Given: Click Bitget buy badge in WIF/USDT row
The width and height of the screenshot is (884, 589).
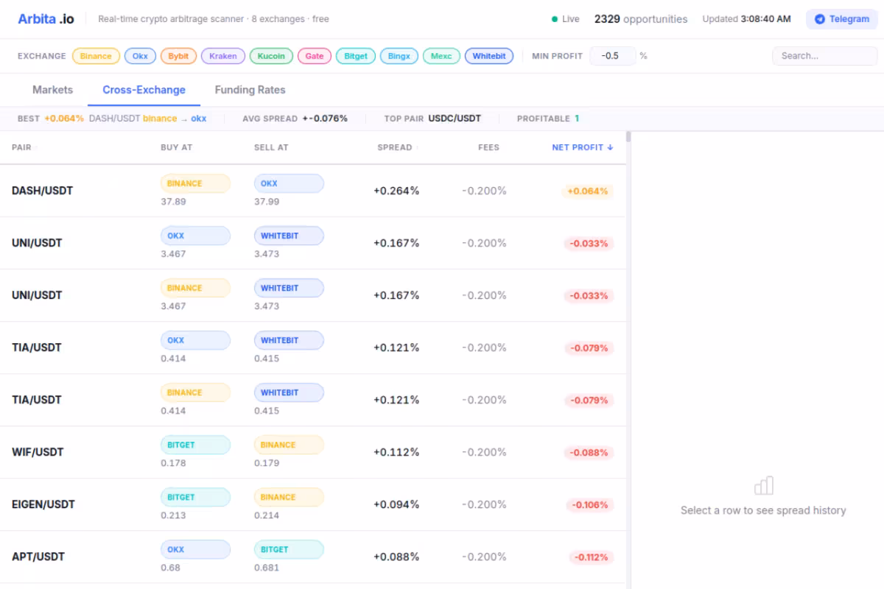Looking at the screenshot, I should pos(195,445).
